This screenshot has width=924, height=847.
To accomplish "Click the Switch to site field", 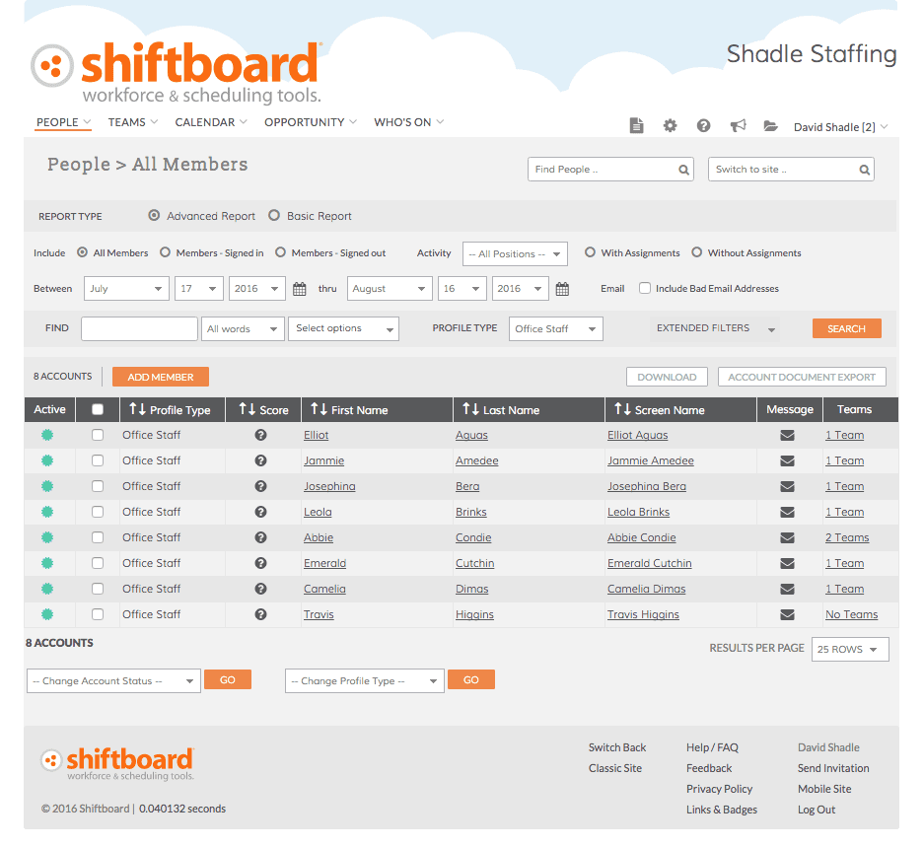I will coord(791,170).
